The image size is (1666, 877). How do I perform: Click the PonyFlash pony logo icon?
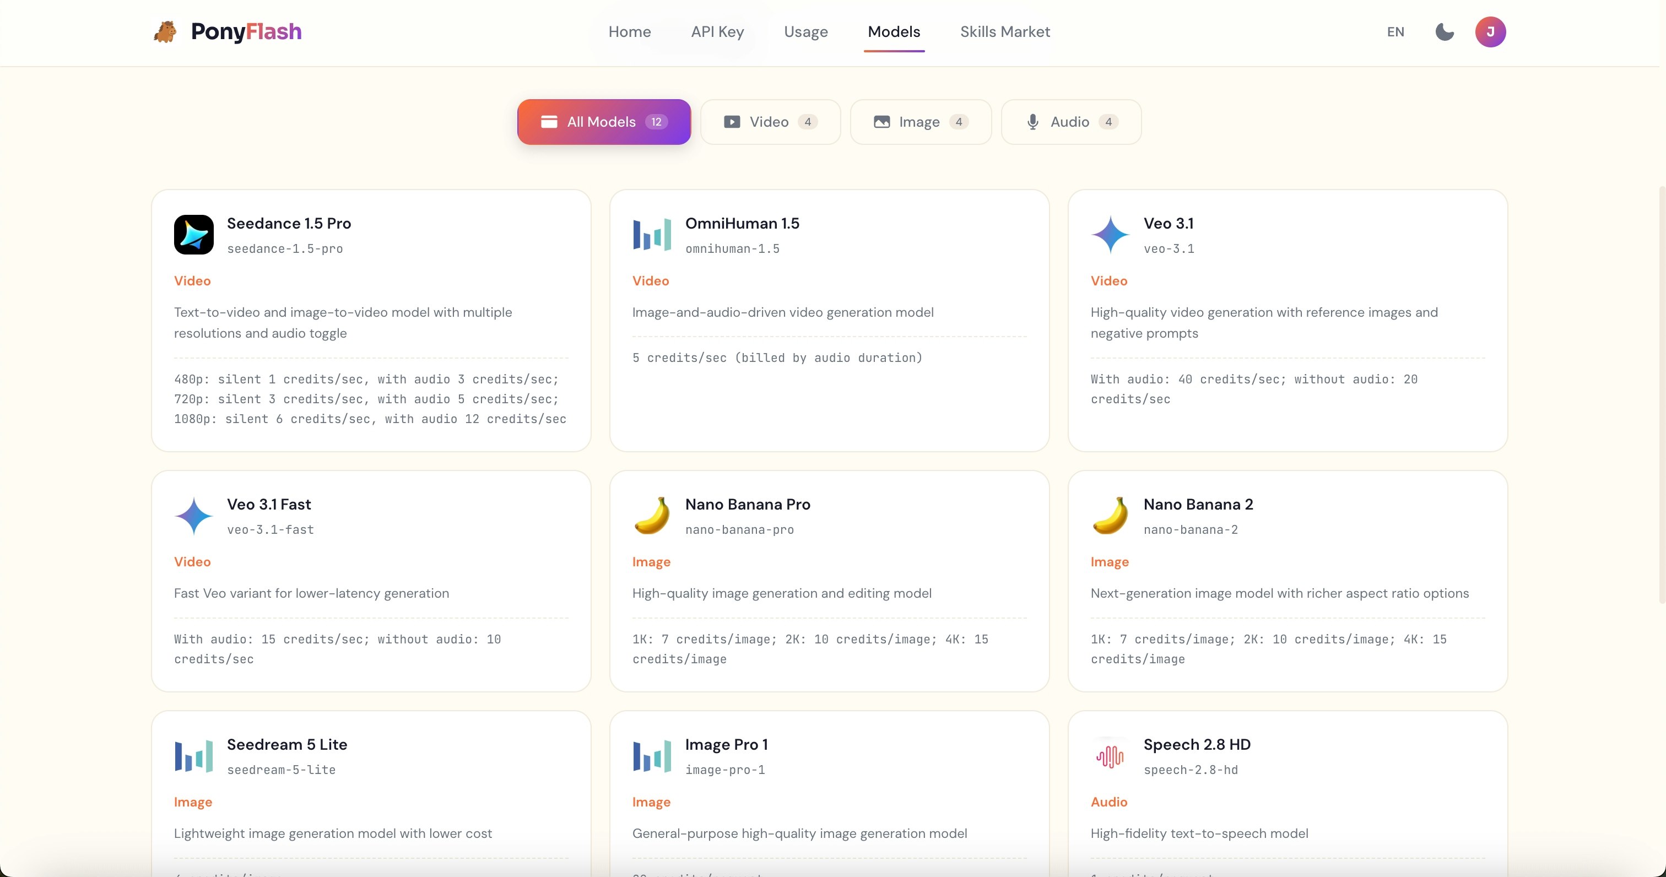point(166,32)
